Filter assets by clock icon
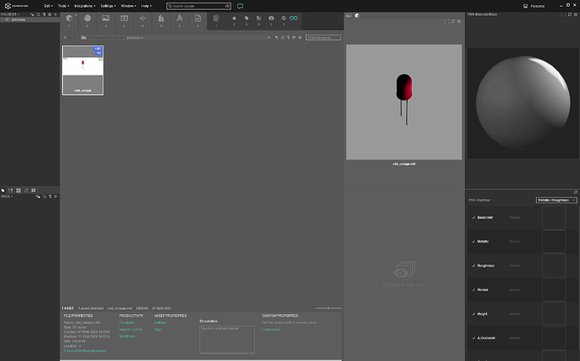This screenshot has width=580, height=361. [284, 18]
